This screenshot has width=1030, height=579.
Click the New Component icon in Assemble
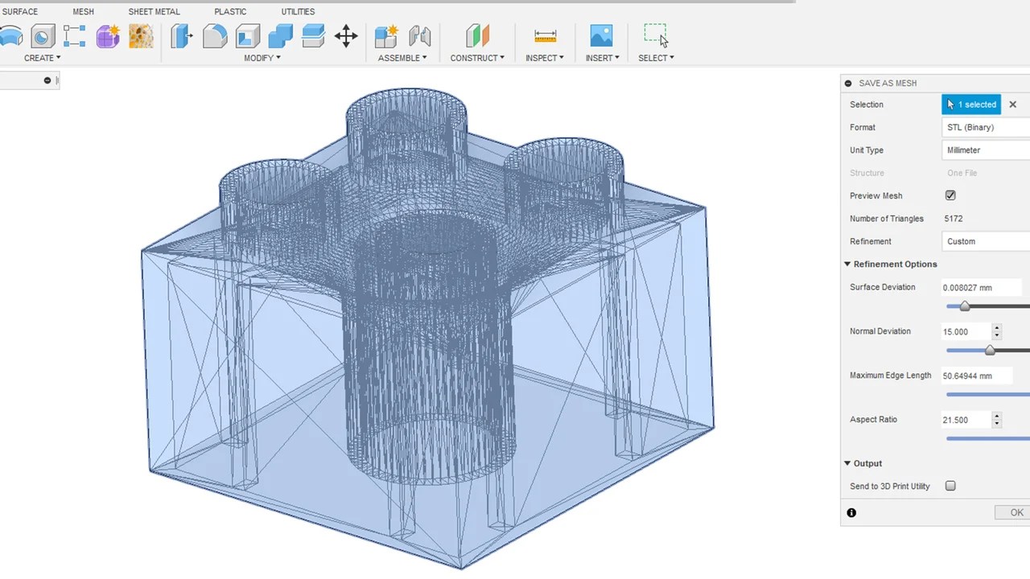[386, 36]
